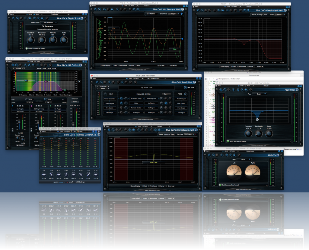Toggle the Antialiased checkbox in StereoScope

click(x=148, y=186)
